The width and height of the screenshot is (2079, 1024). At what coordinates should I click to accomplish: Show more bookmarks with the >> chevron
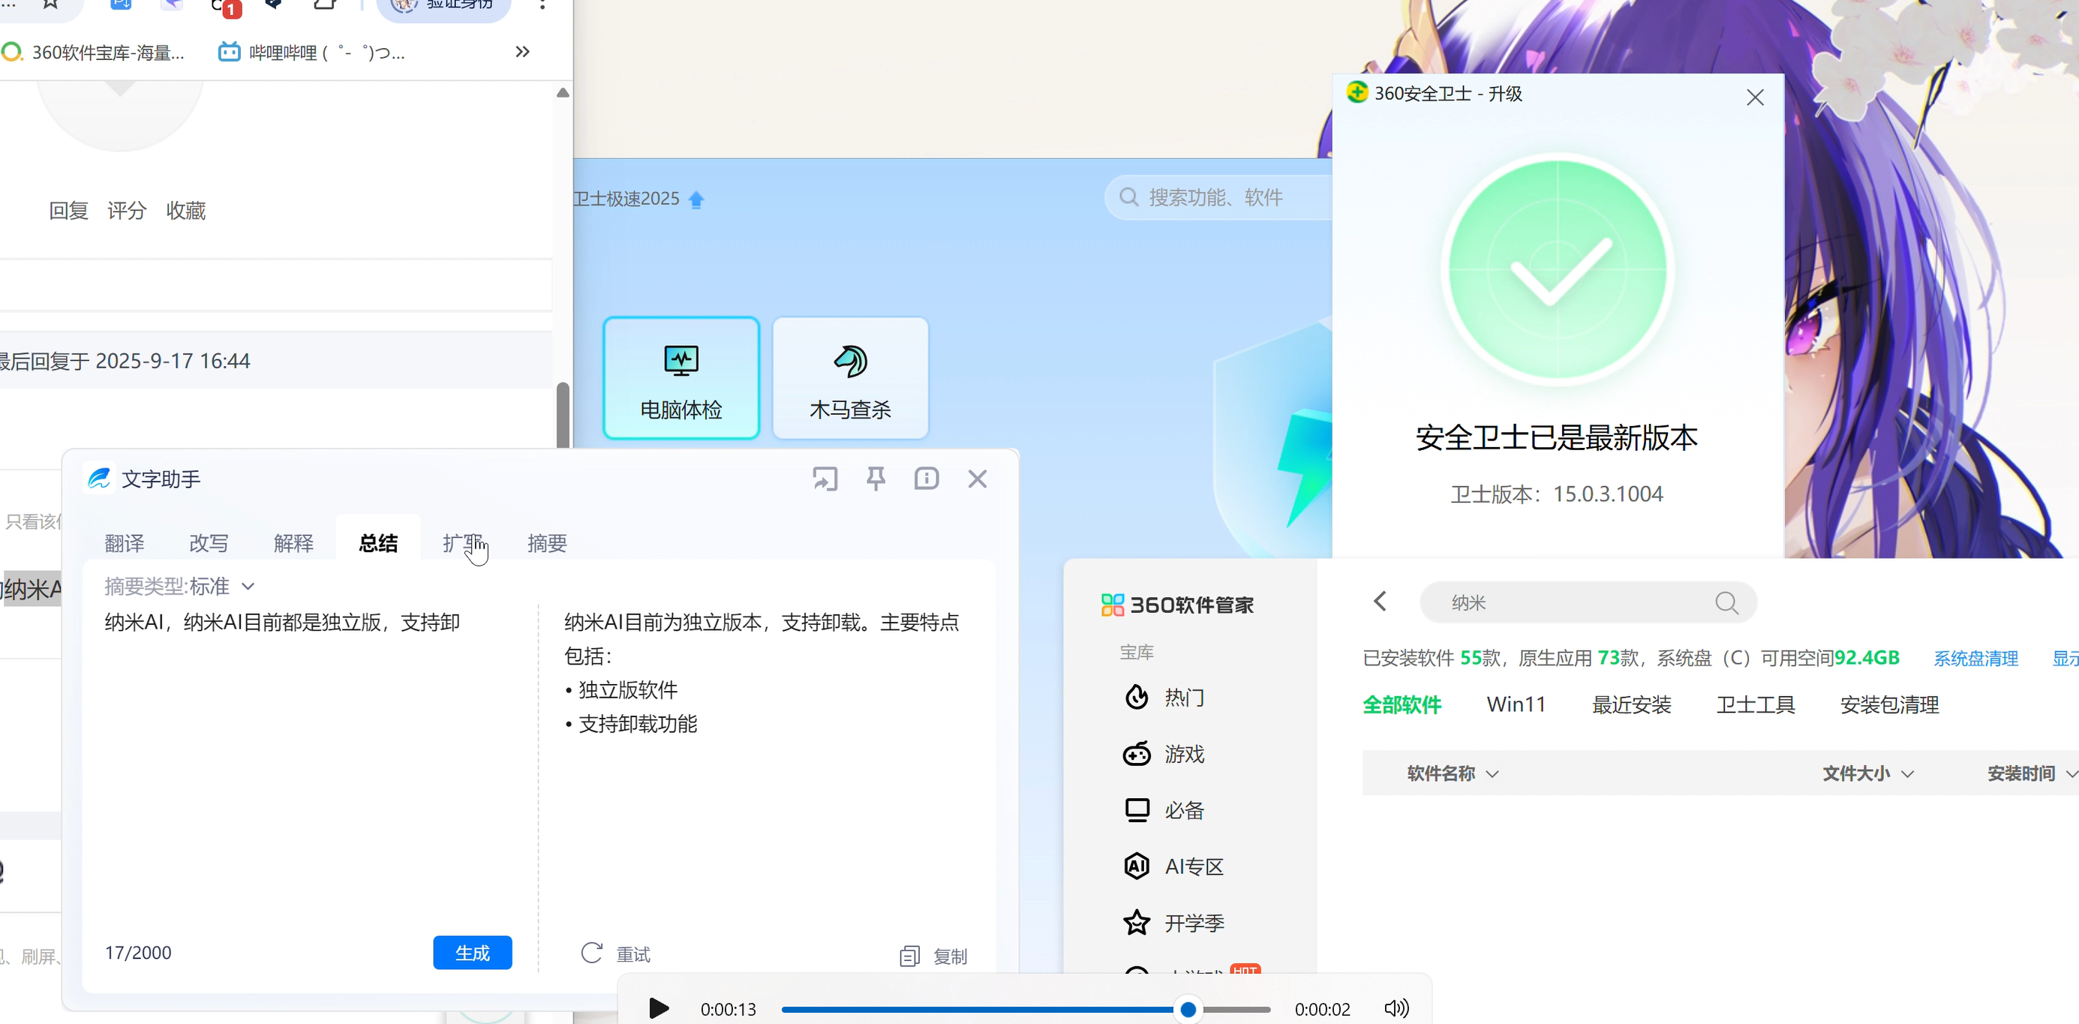[522, 53]
